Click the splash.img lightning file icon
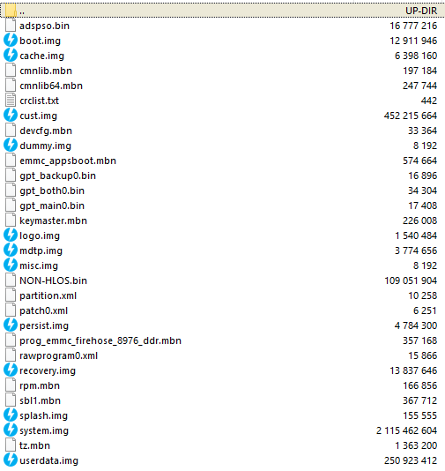 click(x=11, y=415)
